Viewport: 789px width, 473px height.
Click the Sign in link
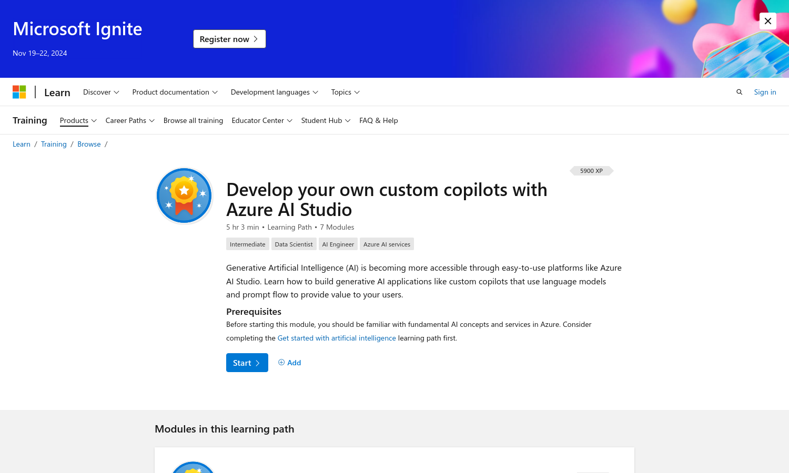tap(765, 92)
